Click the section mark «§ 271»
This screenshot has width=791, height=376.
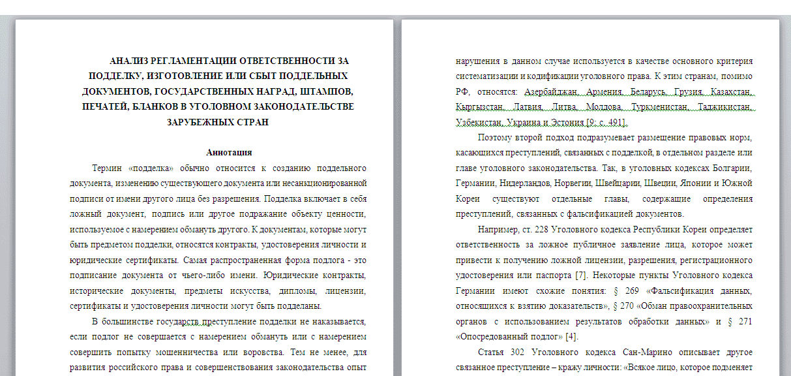coord(741,322)
